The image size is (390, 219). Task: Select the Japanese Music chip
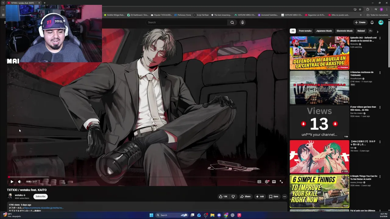click(324, 31)
